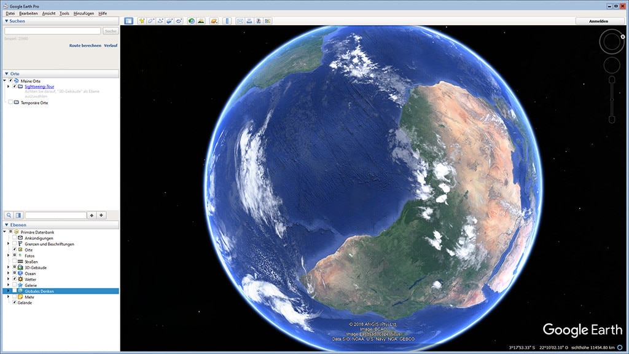629x354 pixels.
Task: Open the historical imagery clock icon
Action: 192,21
